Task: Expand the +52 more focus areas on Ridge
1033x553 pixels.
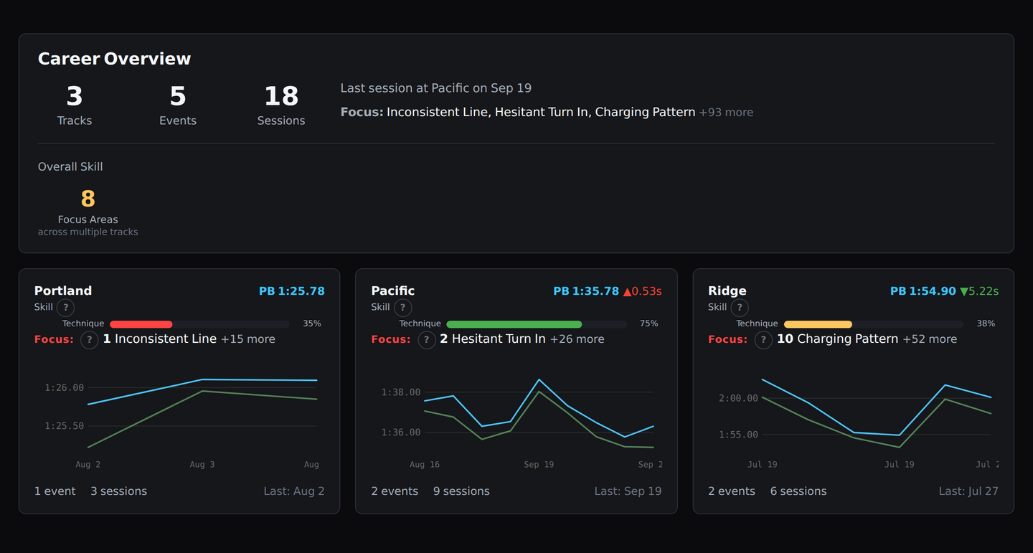Action: click(x=930, y=339)
